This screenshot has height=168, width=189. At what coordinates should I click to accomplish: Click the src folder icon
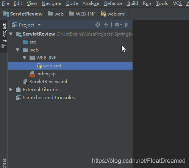(x=25, y=42)
